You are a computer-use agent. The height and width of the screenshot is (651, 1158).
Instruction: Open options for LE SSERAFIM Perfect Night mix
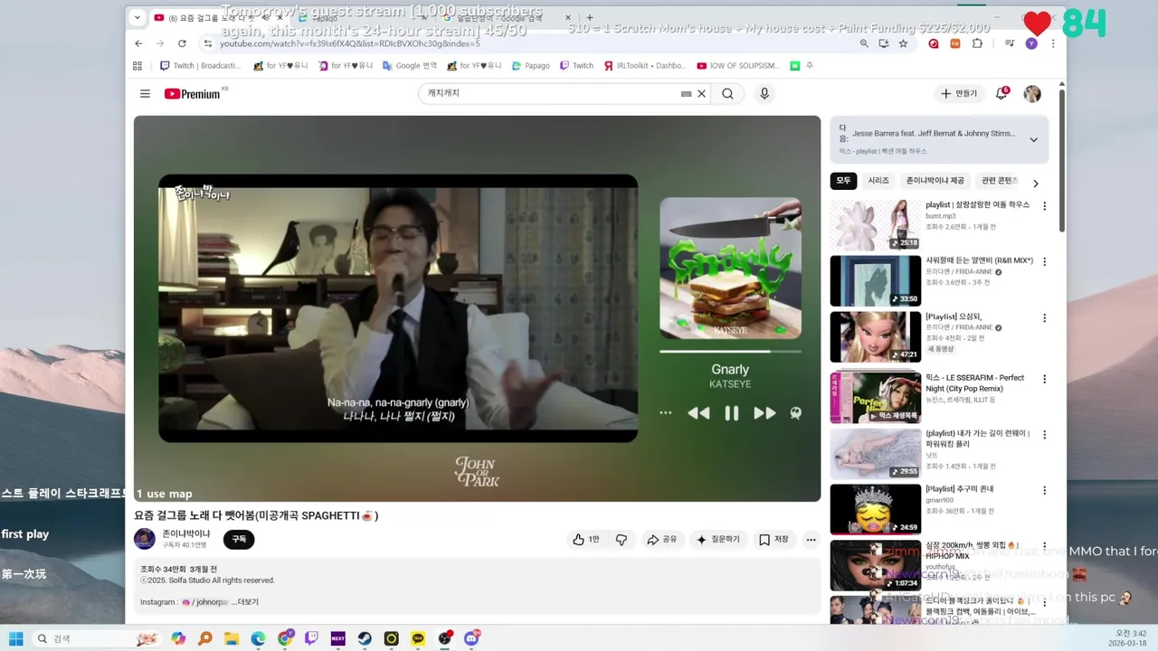1044,380
